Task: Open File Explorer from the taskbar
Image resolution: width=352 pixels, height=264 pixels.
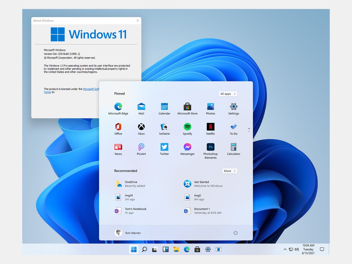Action: (176, 249)
